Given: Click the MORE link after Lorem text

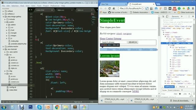Looking at the screenshot, I should pos(135,91).
